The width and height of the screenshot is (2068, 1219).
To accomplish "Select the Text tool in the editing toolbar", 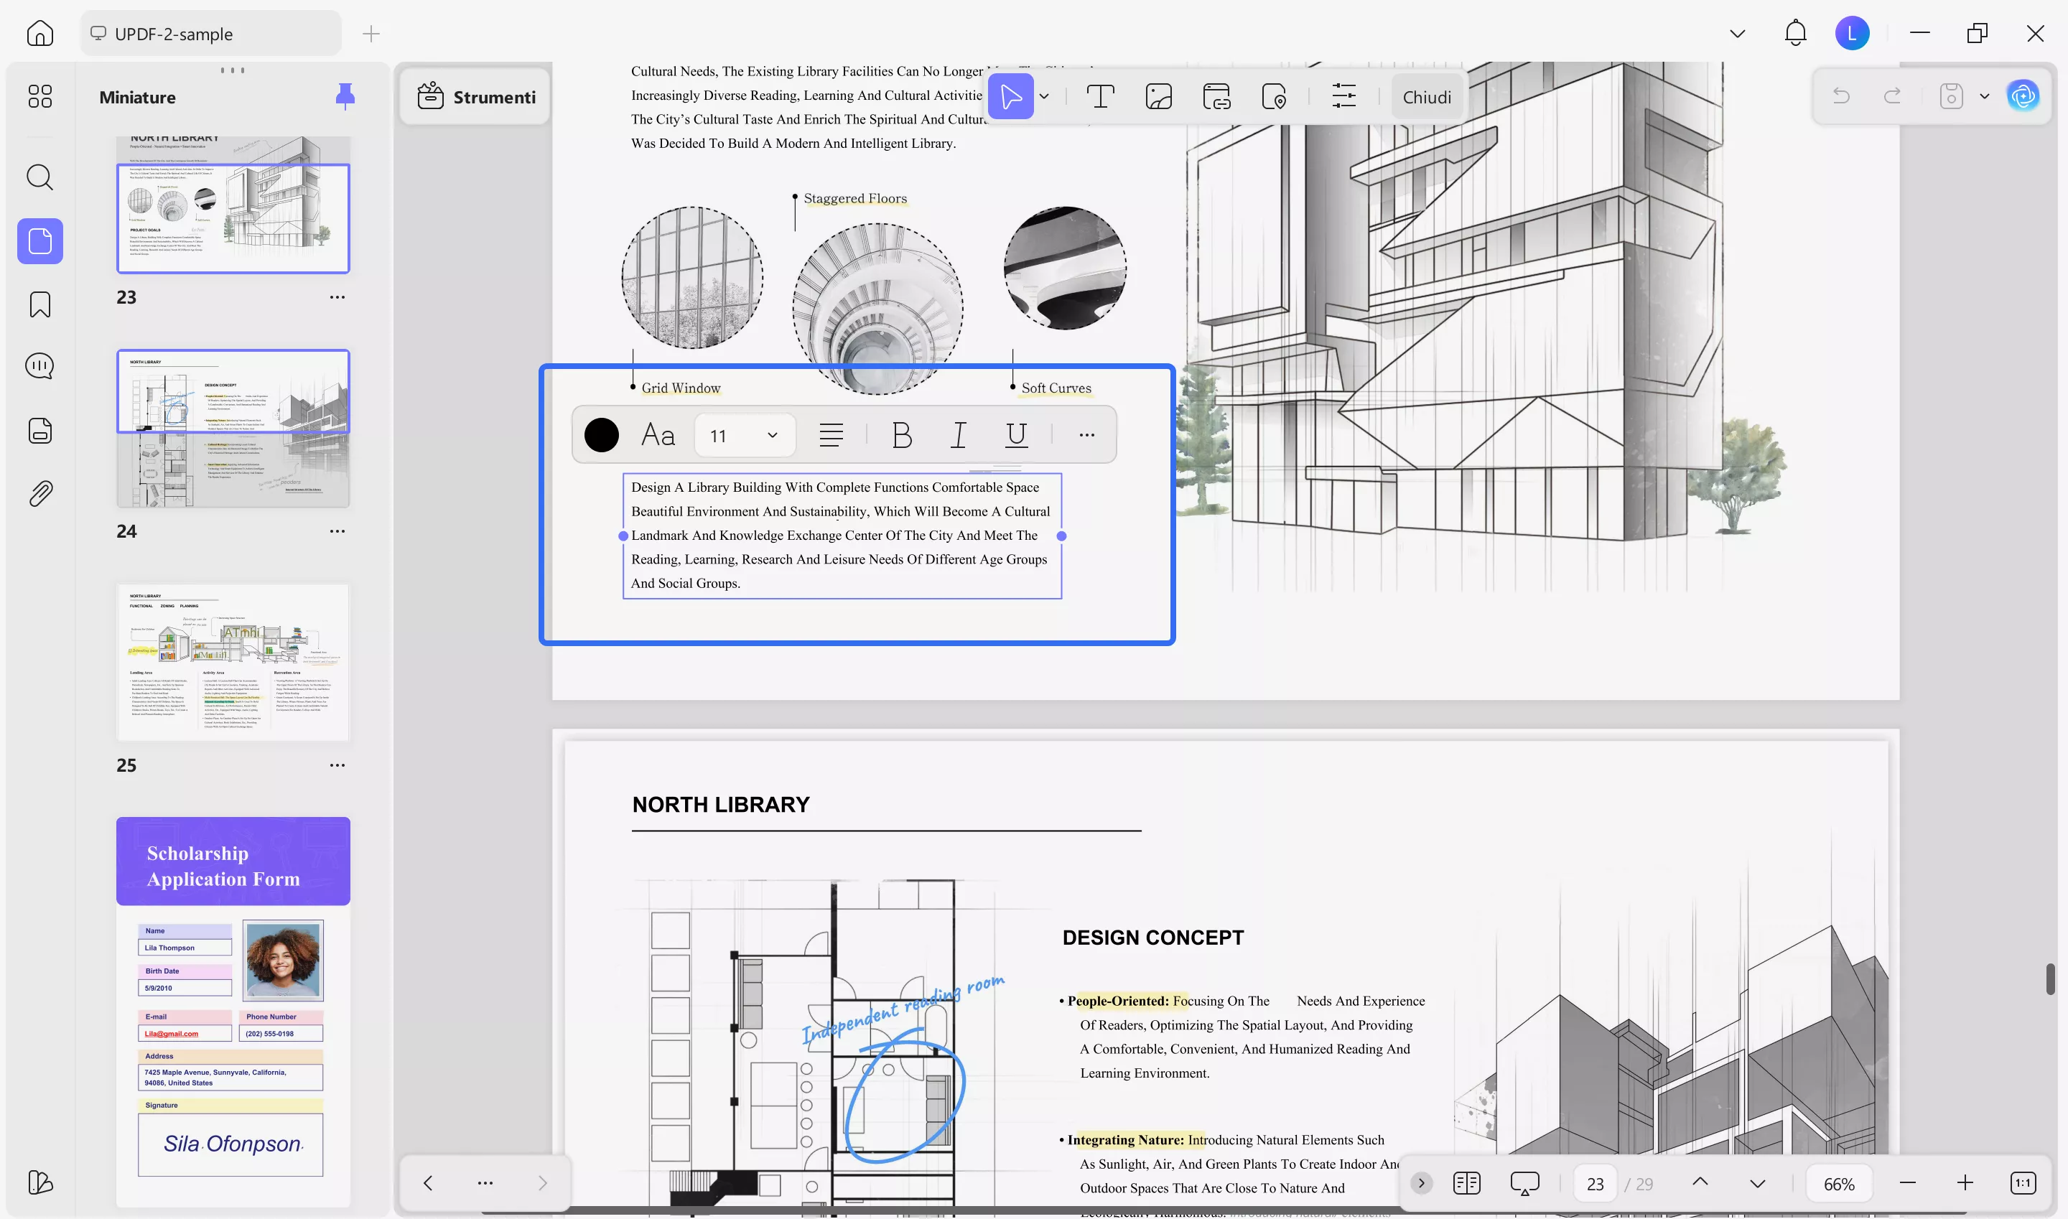I will [x=1100, y=96].
